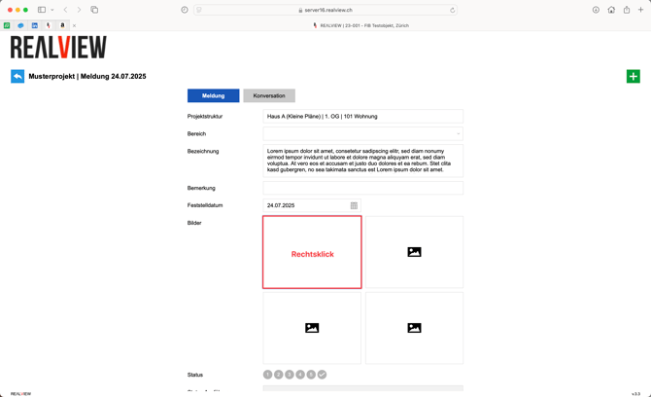Open the LinkedIn pinned tab
Screen dimensions: 651x397
35,25
